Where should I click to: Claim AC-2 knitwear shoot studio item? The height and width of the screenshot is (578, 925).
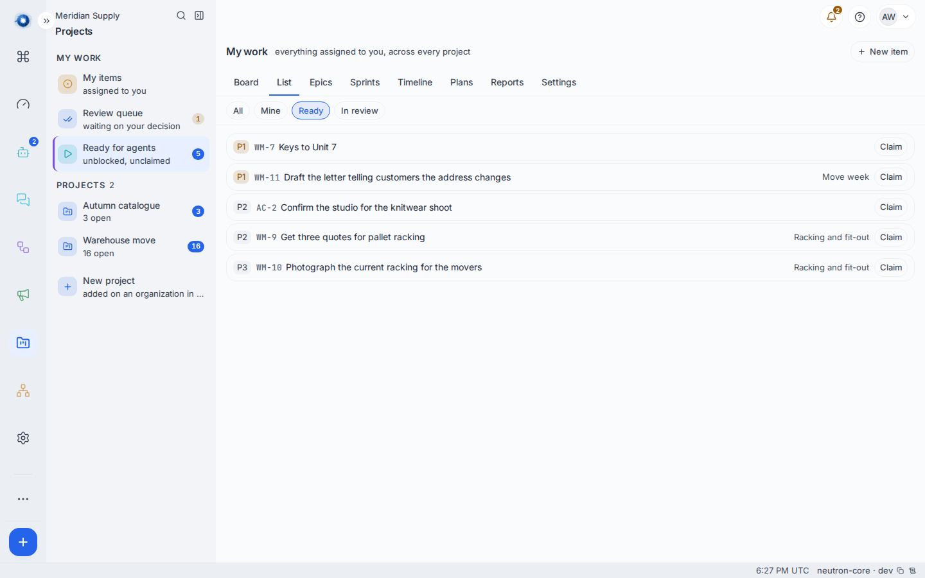(891, 207)
